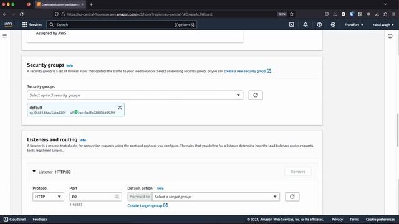Open browser downloads icon
Image resolution: width=399 pixels, height=224 pixels.
pyautogui.click(x=335, y=14)
